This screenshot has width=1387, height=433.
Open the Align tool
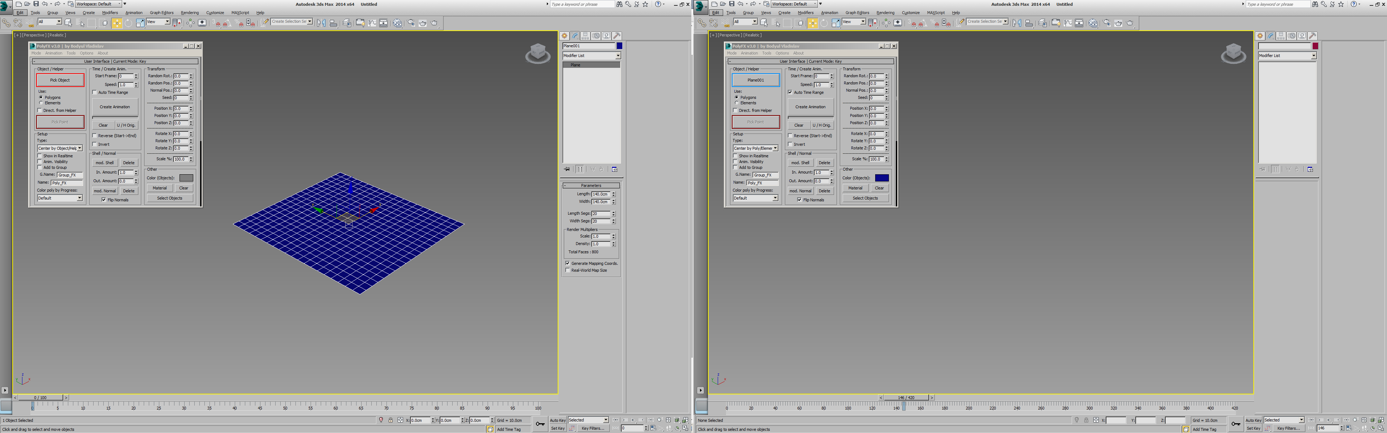(x=334, y=23)
